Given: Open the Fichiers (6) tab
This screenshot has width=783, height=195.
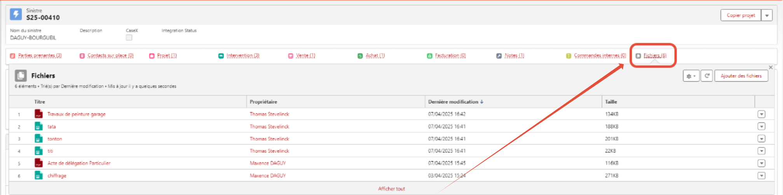Looking at the screenshot, I should click(655, 56).
